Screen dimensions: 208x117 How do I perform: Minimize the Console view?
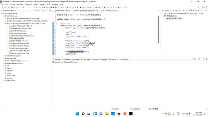coord(204,59)
